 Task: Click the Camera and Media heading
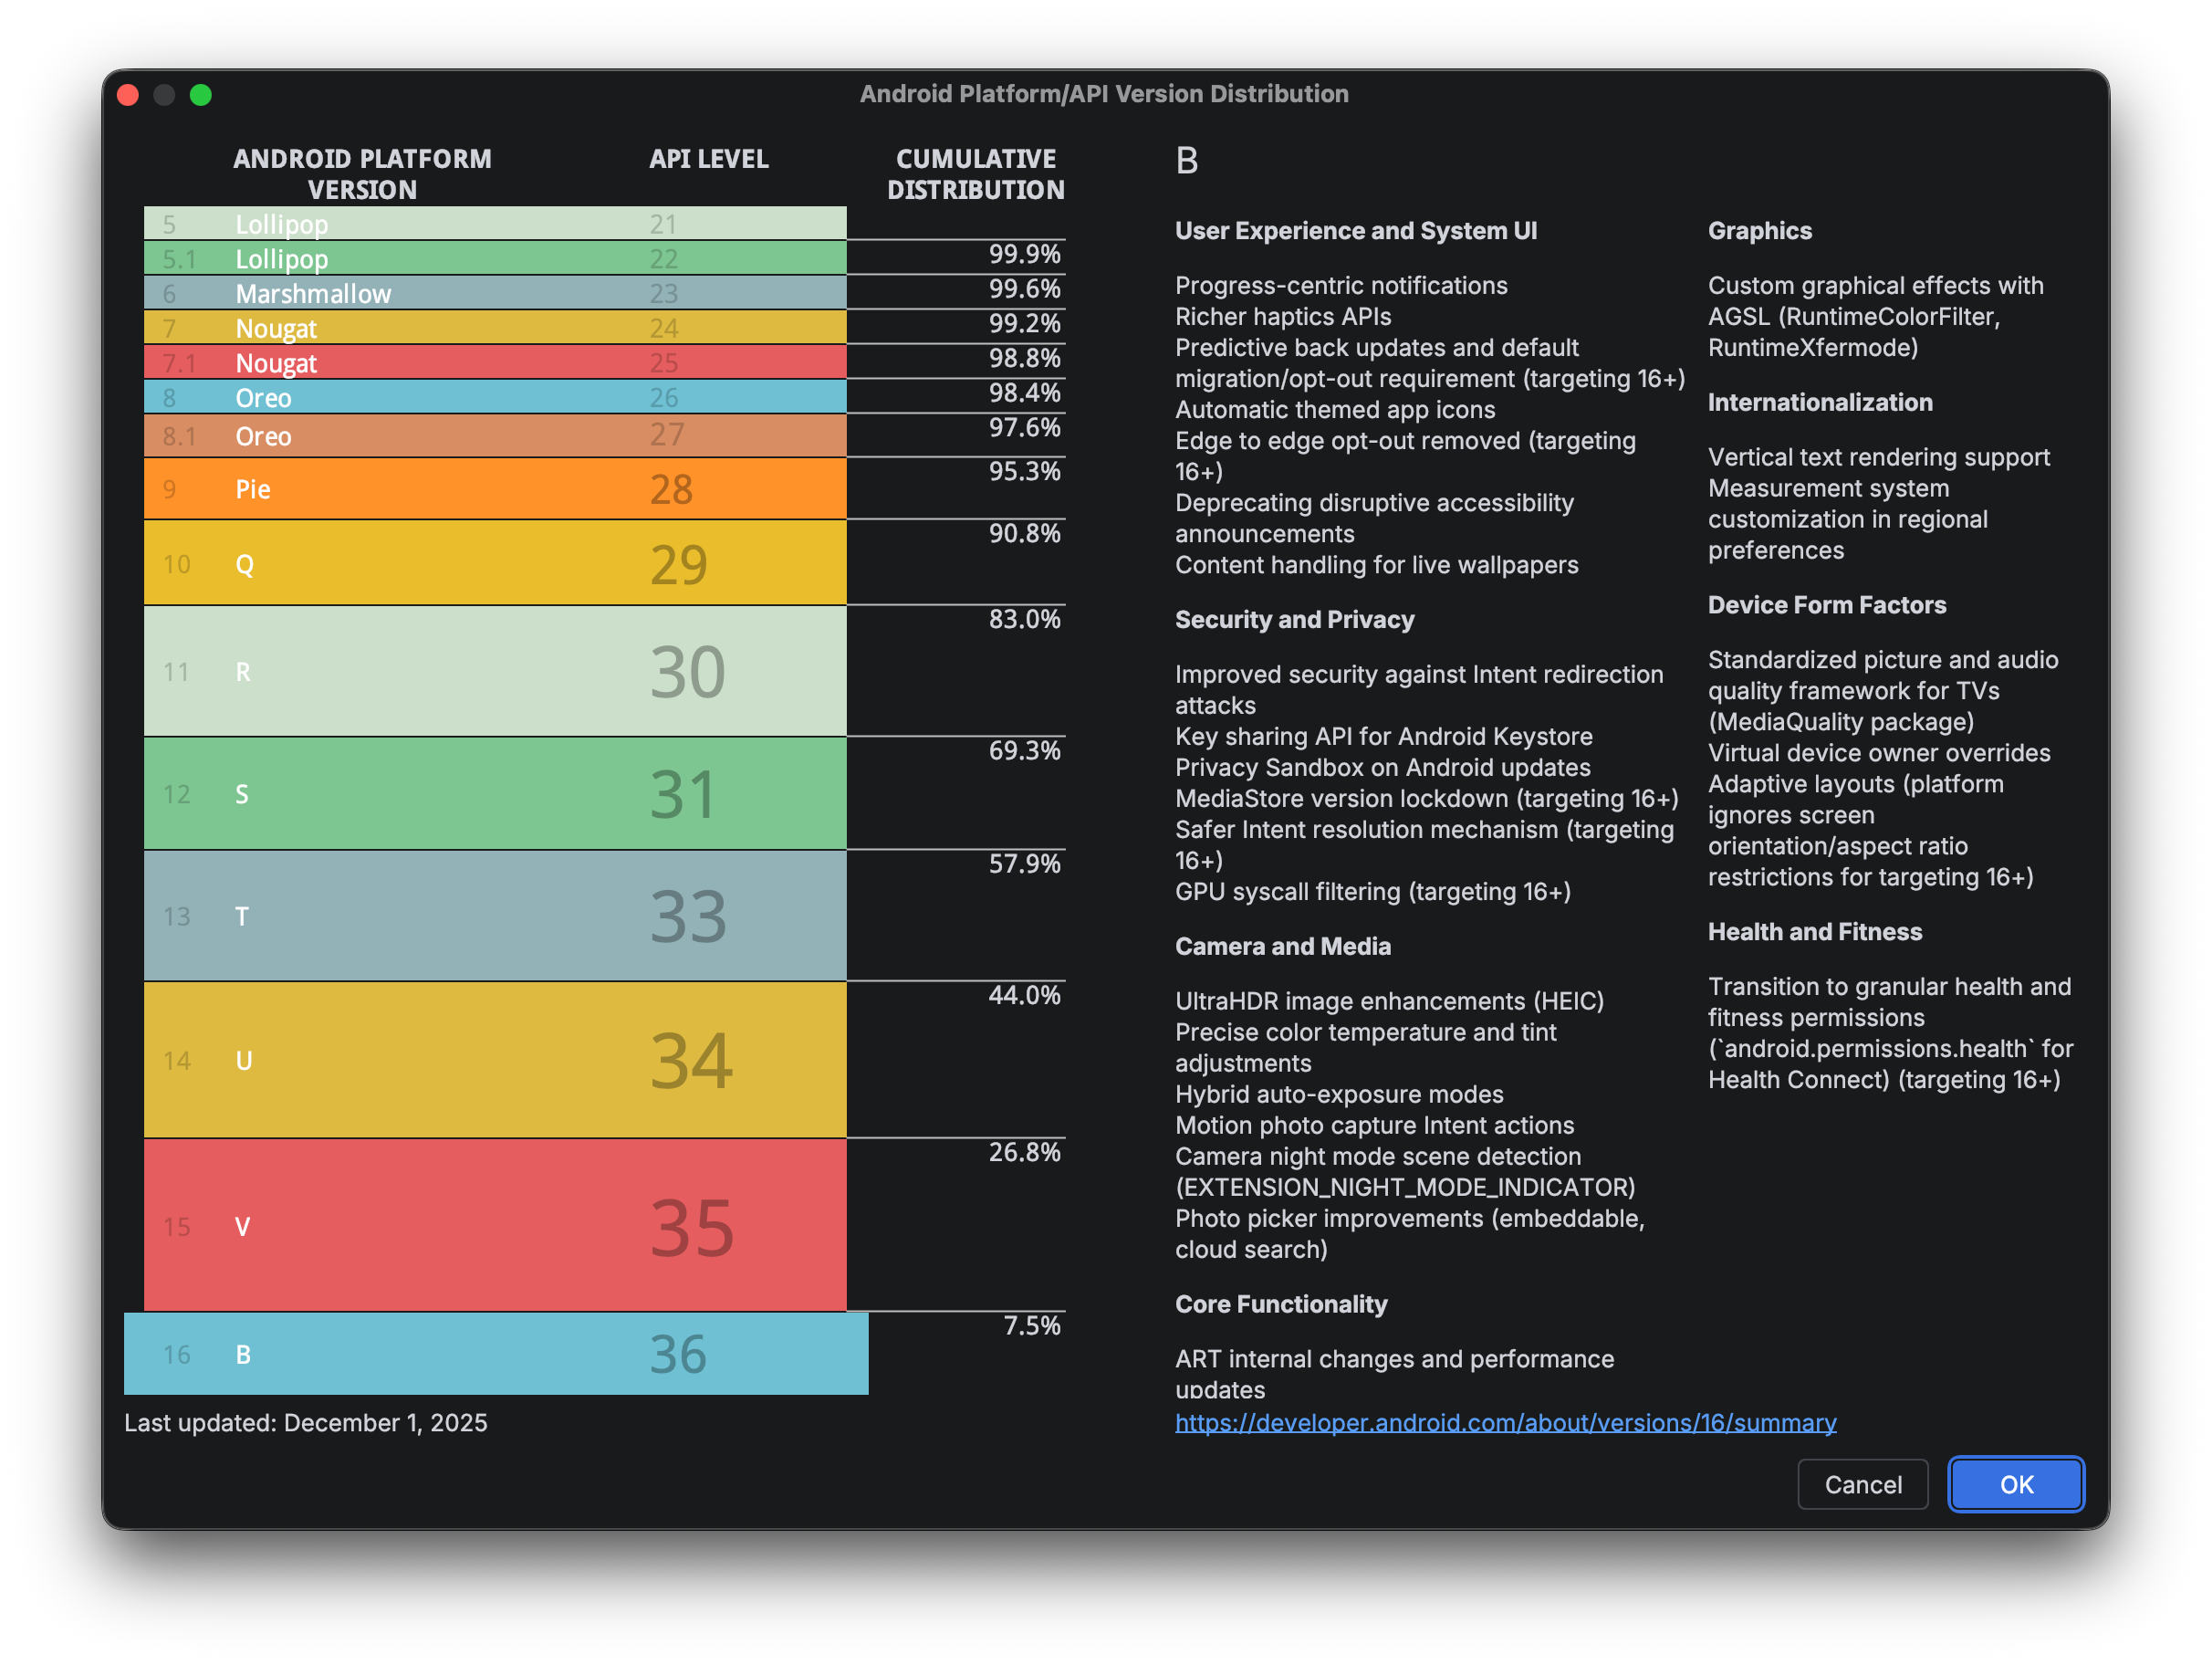[1283, 947]
